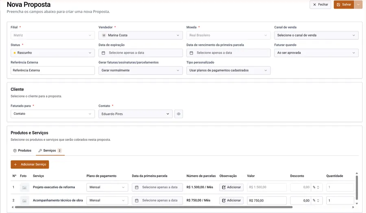Click photo placeholder for Projeto executivo
The height and width of the screenshot is (213, 366).
click(x=24, y=187)
